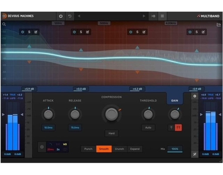Click the Multiband logo at top right

point(208,16)
